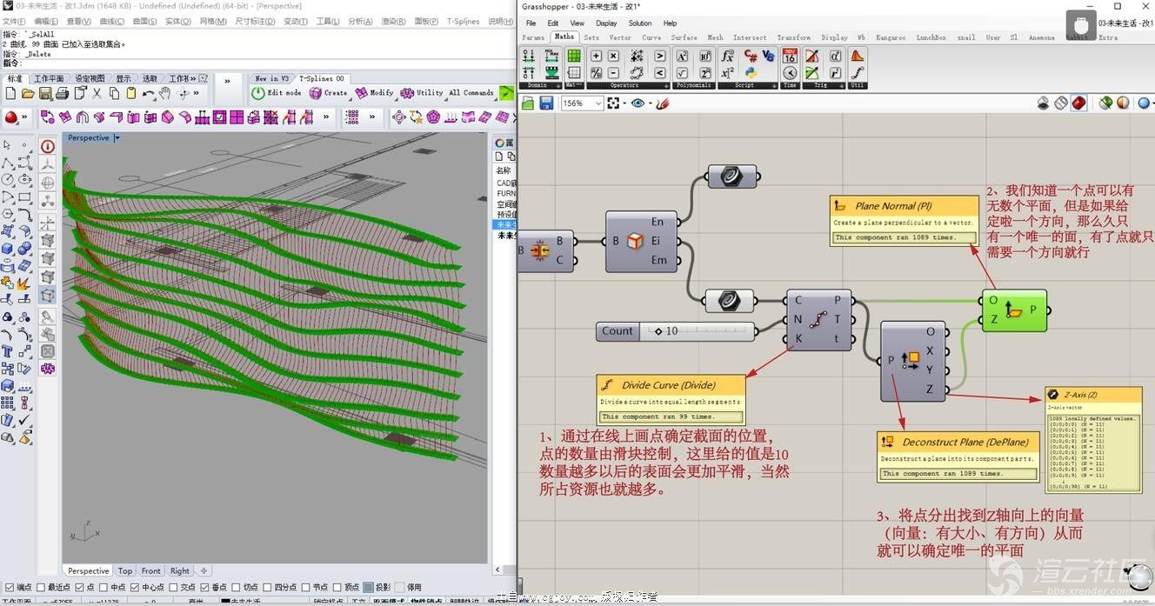Open the Rhino 曲面(S) menu
The height and width of the screenshot is (606, 1155).
click(x=144, y=21)
